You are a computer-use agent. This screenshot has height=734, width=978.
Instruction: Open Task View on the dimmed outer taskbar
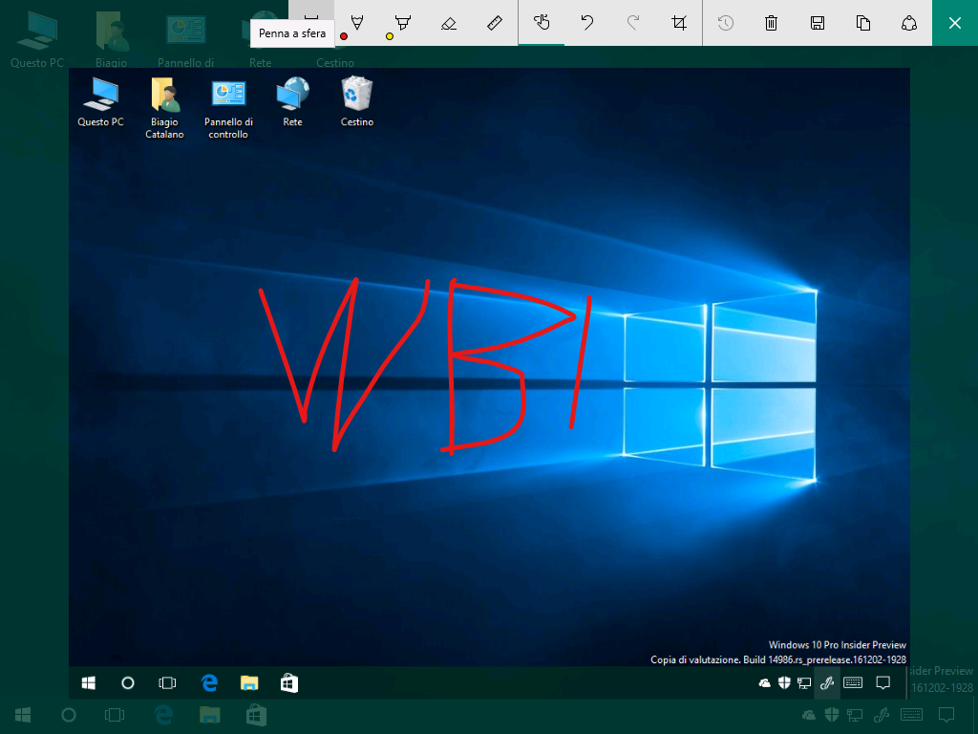click(115, 715)
